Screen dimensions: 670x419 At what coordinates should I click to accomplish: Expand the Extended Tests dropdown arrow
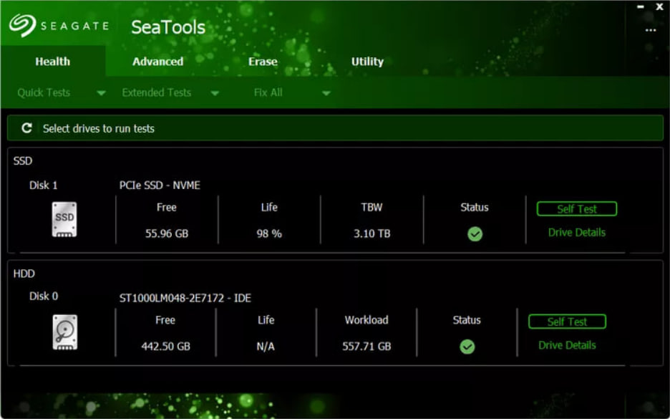[x=215, y=93]
